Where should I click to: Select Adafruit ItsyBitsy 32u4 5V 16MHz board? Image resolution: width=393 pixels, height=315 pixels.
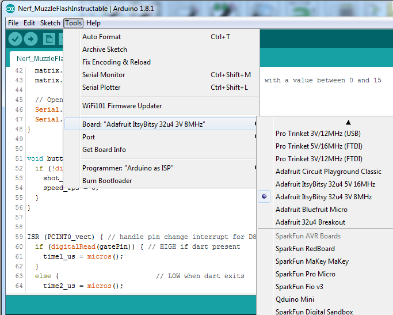325,184
